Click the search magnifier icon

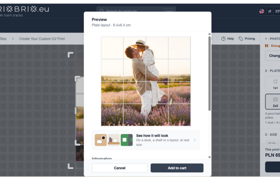(x=102, y=11)
